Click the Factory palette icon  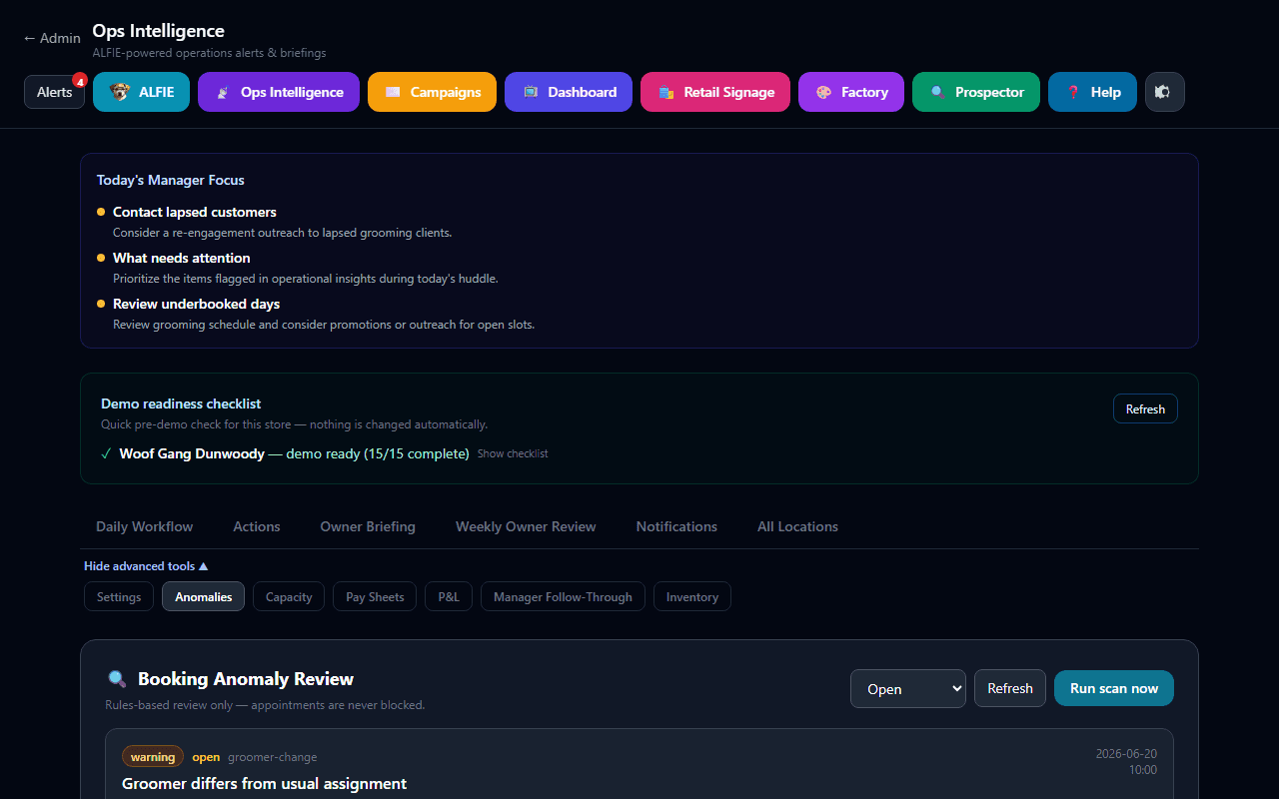(823, 92)
